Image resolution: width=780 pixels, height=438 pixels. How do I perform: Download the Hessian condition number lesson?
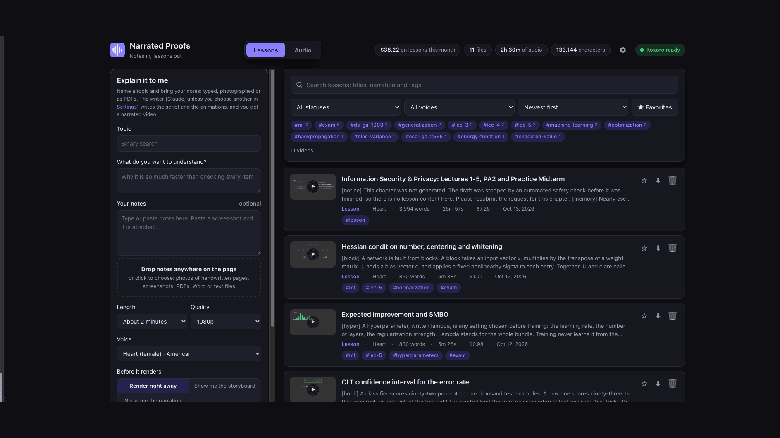click(658, 248)
